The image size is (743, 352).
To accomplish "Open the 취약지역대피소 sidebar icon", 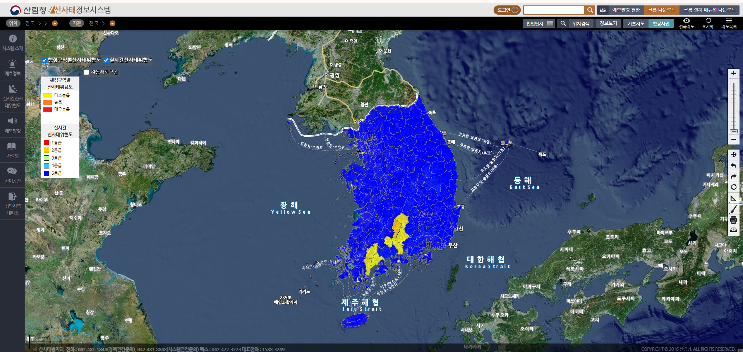I will 12,196.
